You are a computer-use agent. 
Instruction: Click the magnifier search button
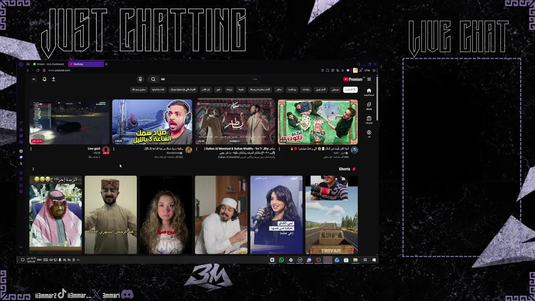click(153, 79)
